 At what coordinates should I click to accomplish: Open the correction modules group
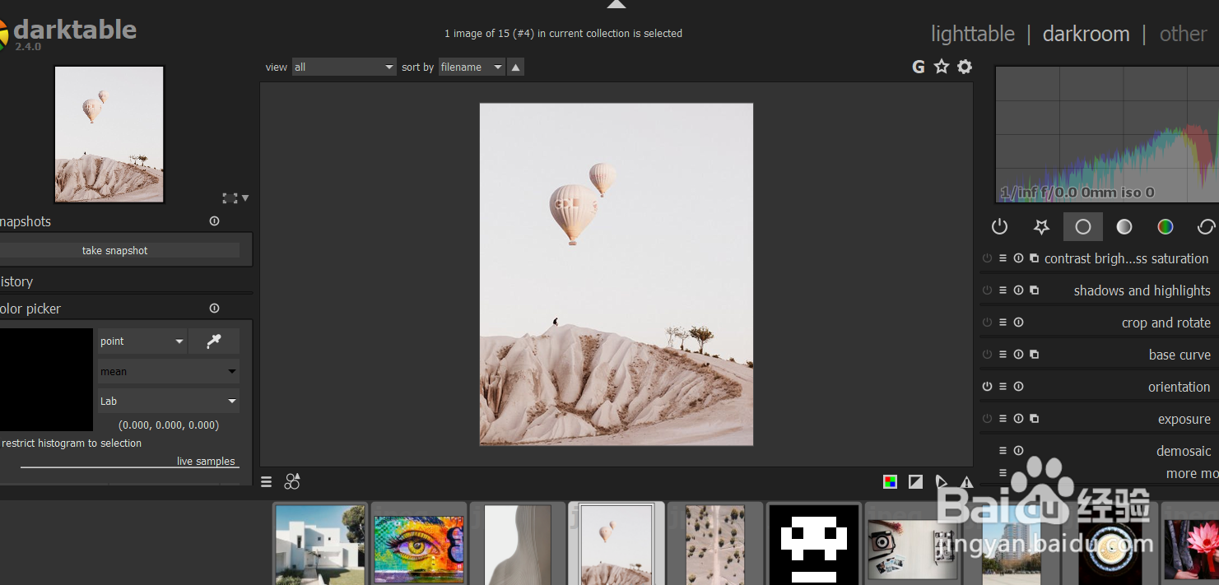point(1206,226)
